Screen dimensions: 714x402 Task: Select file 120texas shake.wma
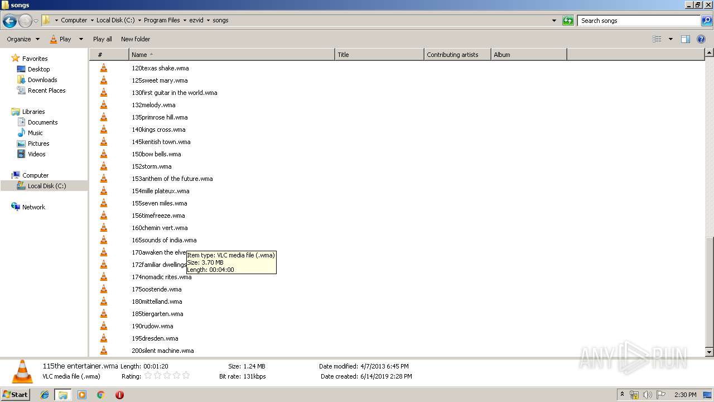coord(160,68)
